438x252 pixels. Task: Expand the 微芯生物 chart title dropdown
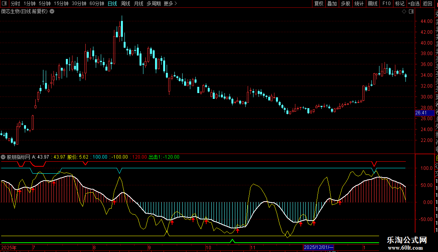[52, 11]
